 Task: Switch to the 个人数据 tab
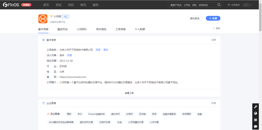140,29
